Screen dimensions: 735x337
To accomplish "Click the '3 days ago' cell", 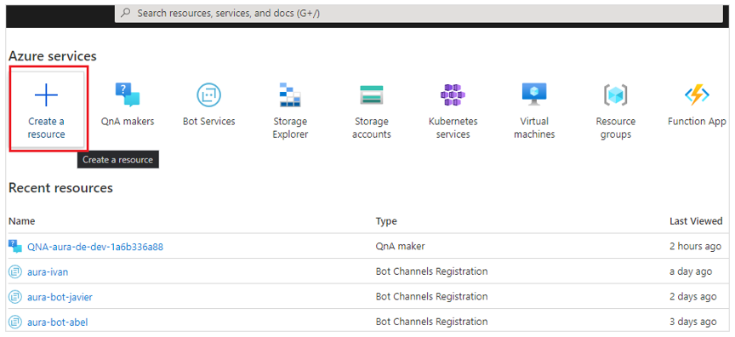I will tap(692, 322).
